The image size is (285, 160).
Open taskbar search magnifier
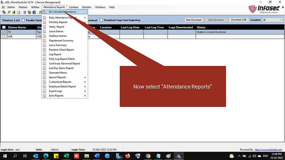click(x=15, y=156)
